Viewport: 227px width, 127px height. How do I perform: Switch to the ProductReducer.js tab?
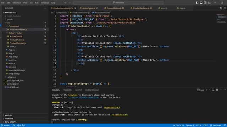(141, 8)
